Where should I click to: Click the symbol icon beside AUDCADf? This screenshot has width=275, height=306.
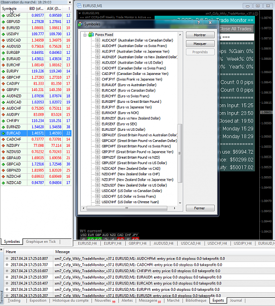click(x=97, y=40)
